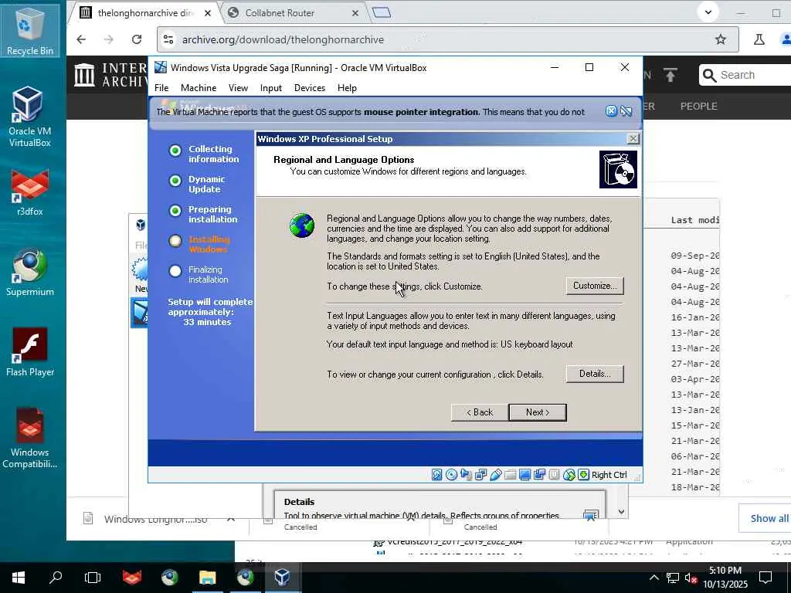
Task: Click the green arrow keyboard capture icon
Action: pos(583,475)
